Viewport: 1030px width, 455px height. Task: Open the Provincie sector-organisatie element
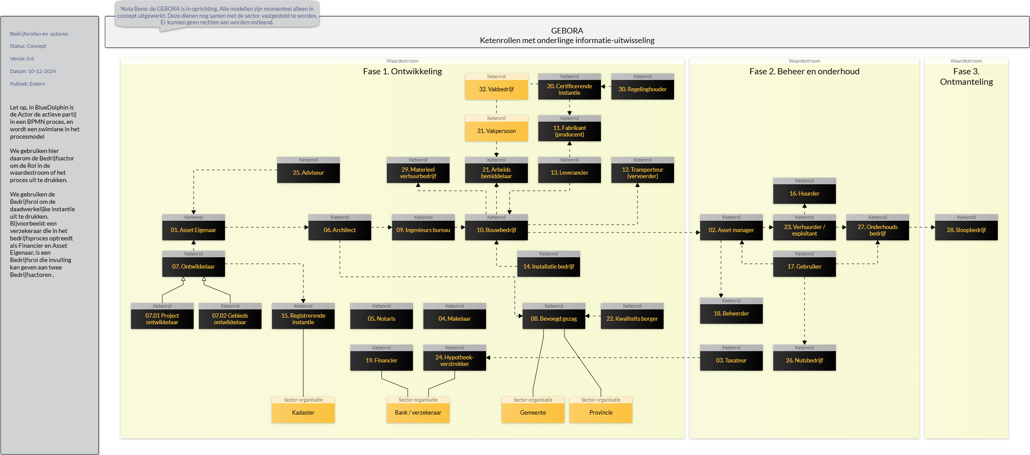(x=601, y=410)
